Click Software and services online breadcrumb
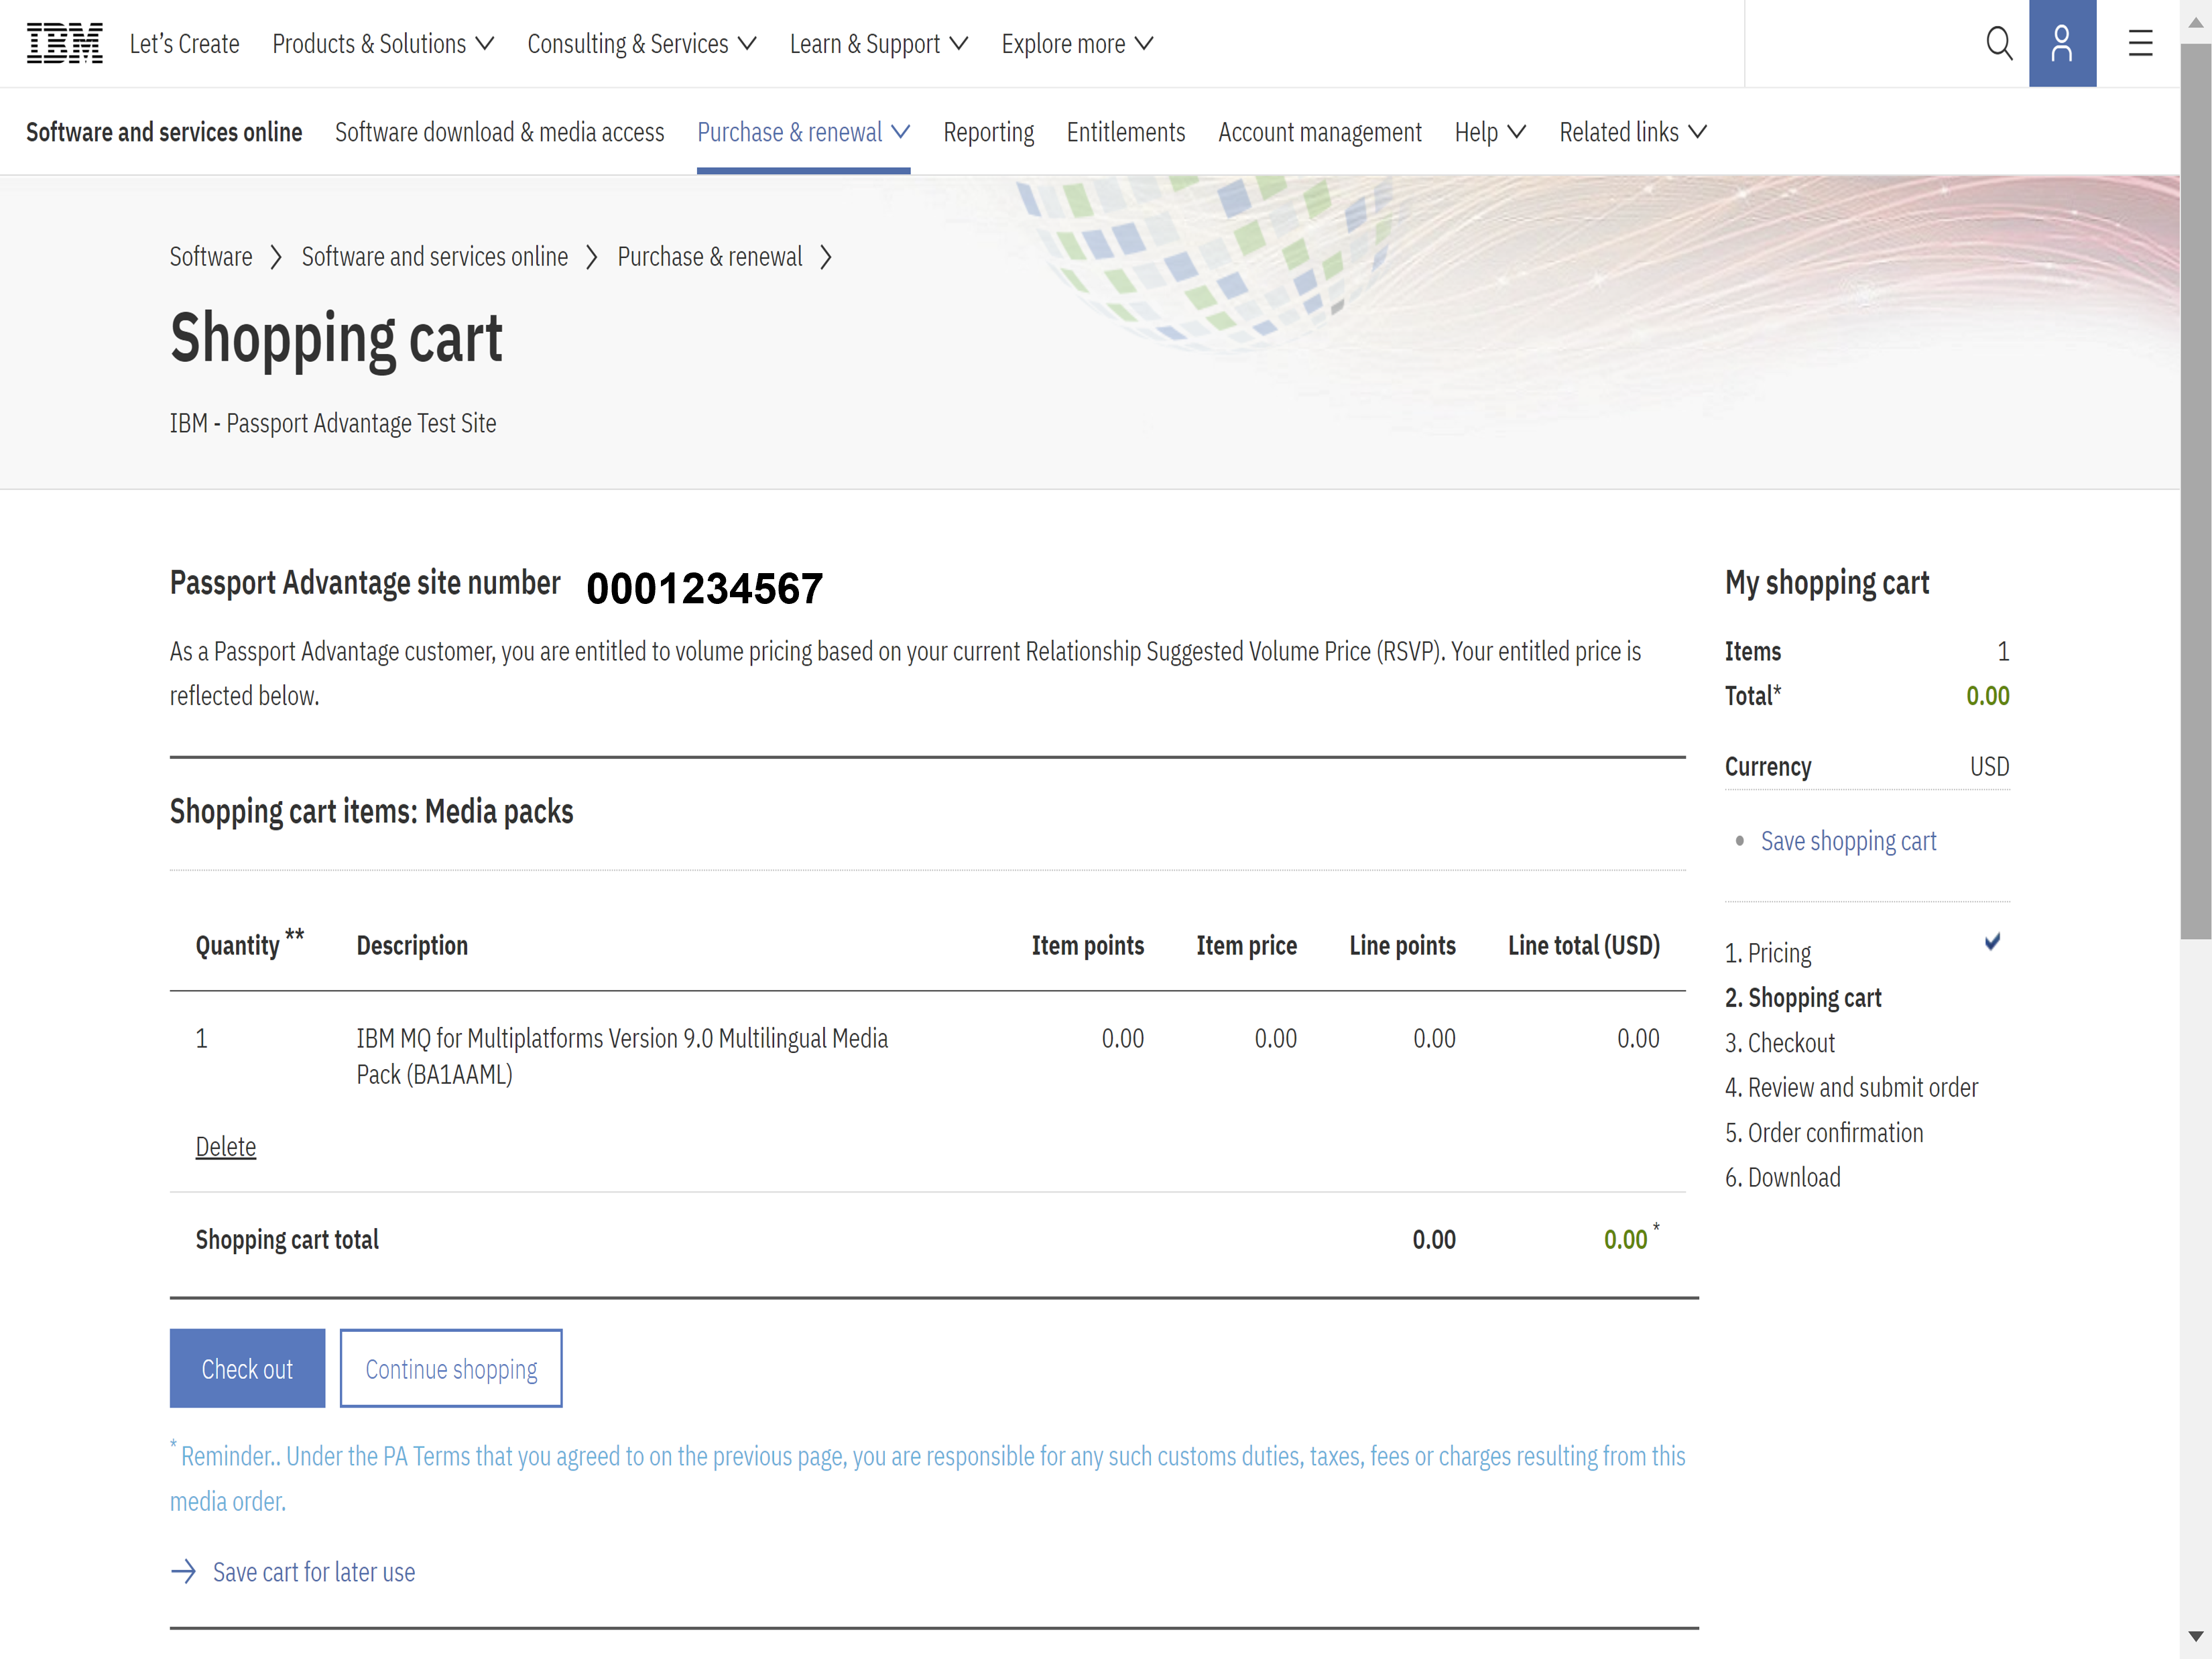This screenshot has height=1659, width=2212. 435,257
